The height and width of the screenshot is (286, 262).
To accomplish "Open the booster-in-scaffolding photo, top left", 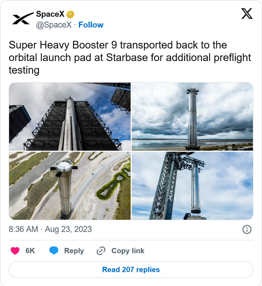I will (70, 116).
